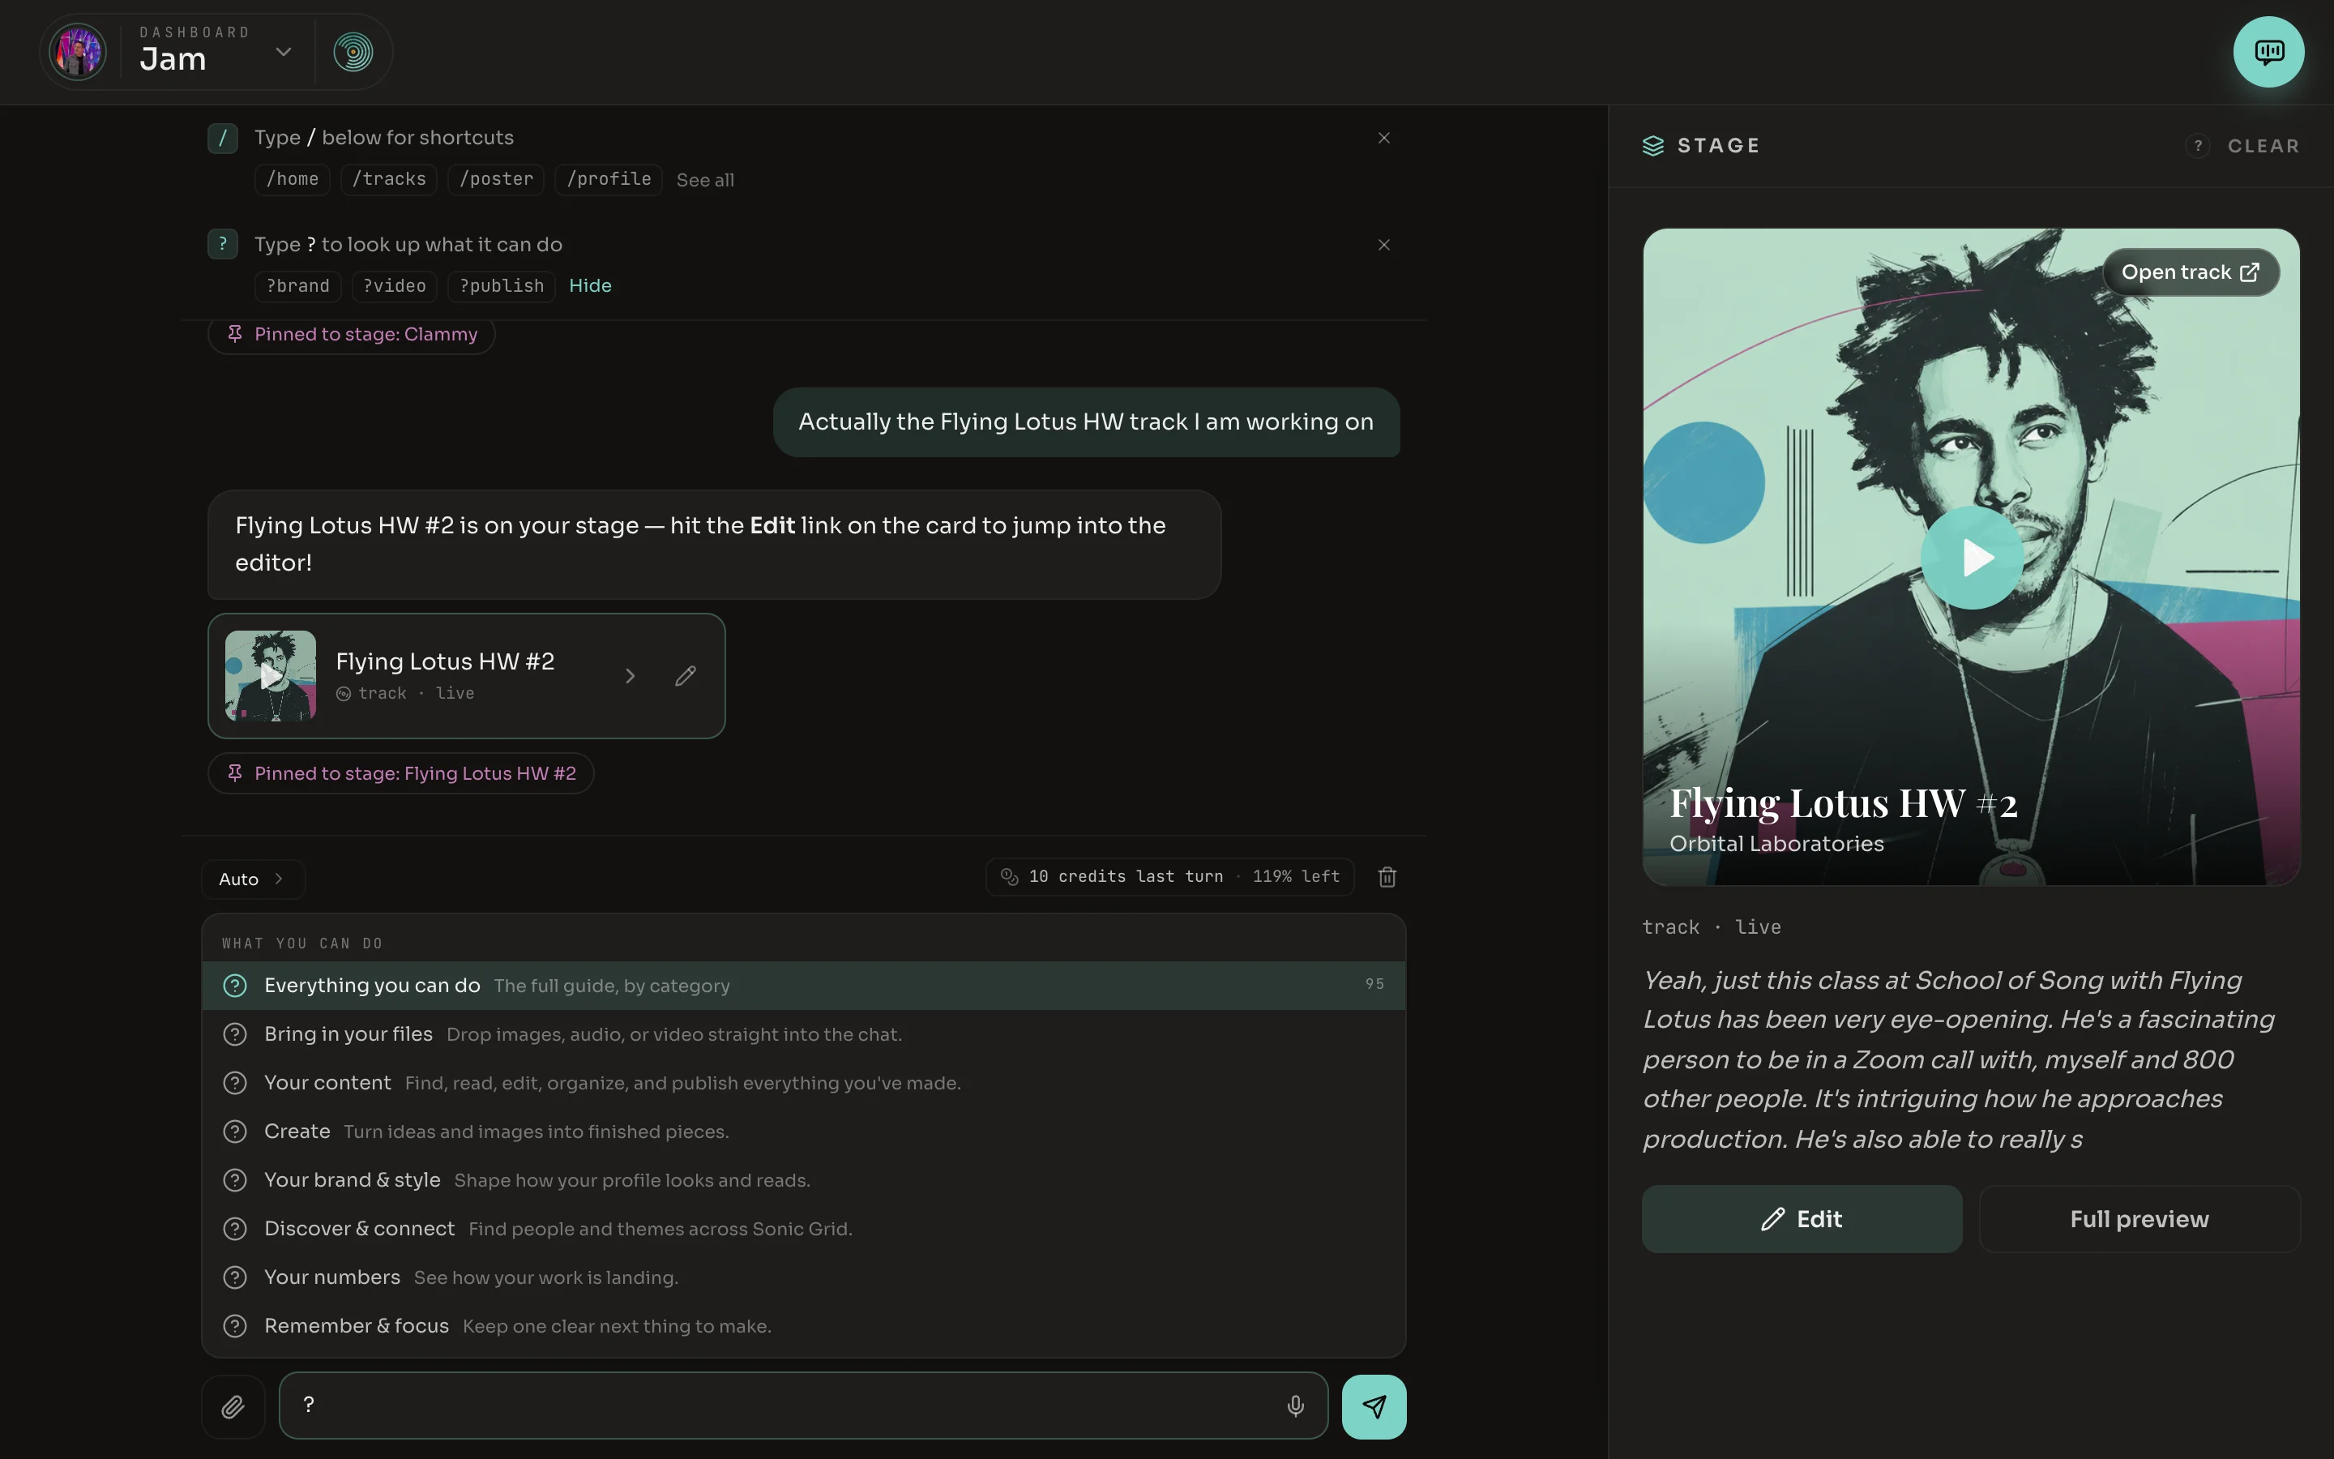
Task: Select the ?video lookup chip
Action: pyautogui.click(x=395, y=287)
